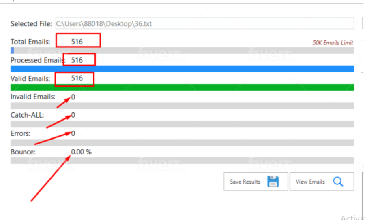365x220 pixels.
Task: Click the magnifying glass search icon
Action: click(x=338, y=182)
